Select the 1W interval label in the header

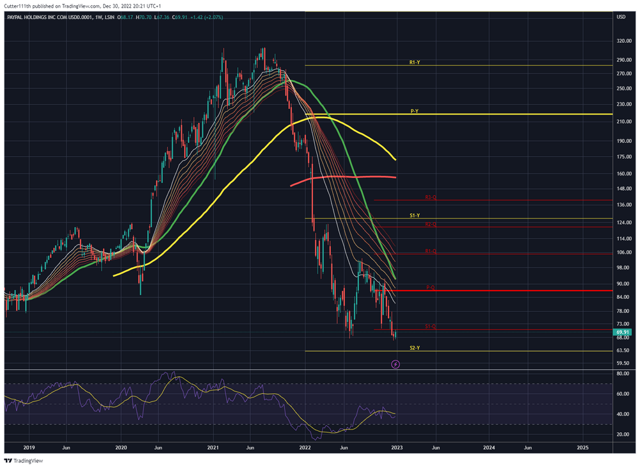(99, 17)
